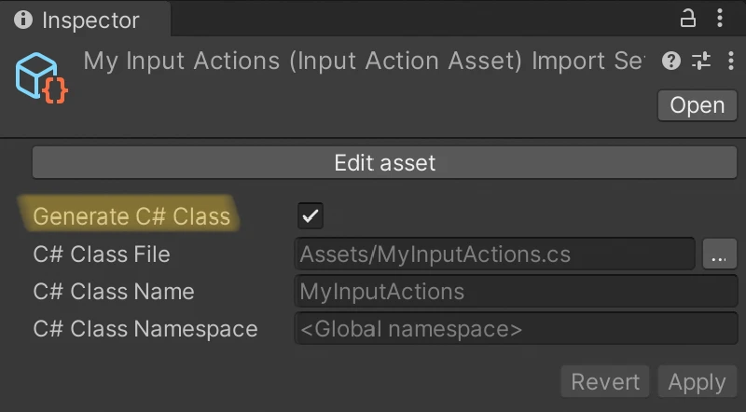Open the help reference question mark icon
This screenshot has width=746, height=412.
pos(670,62)
